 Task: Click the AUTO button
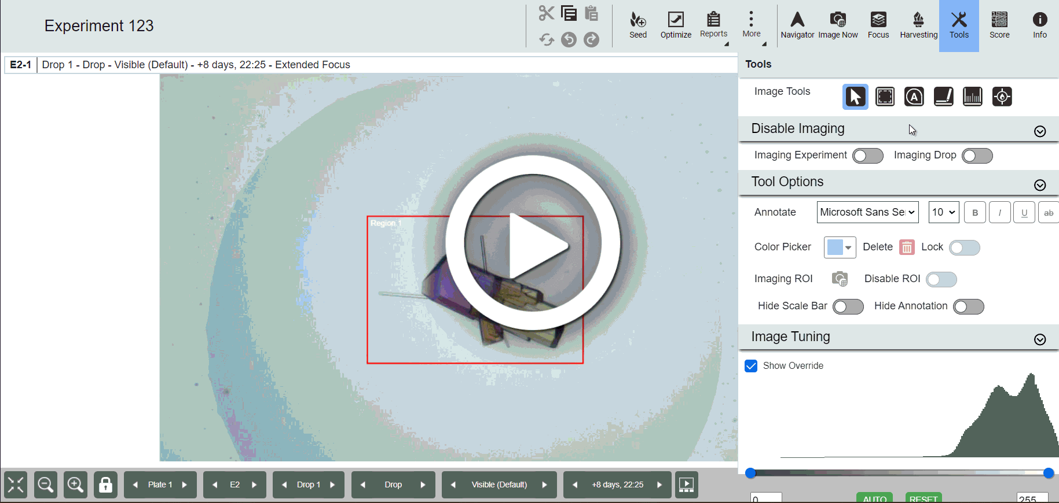click(874, 498)
